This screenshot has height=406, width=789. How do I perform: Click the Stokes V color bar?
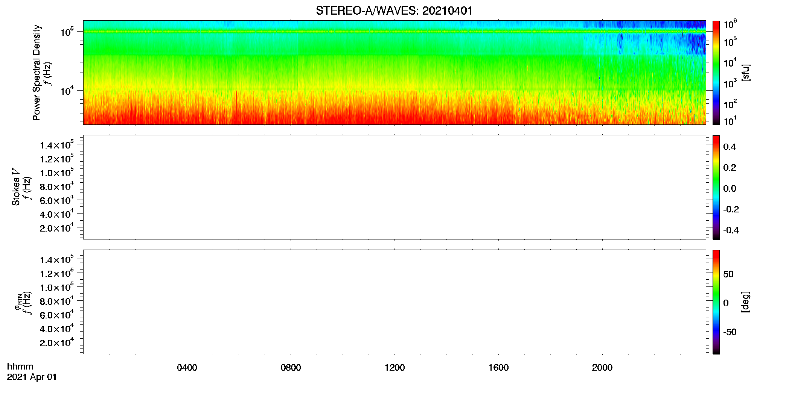pyautogui.click(x=716, y=187)
